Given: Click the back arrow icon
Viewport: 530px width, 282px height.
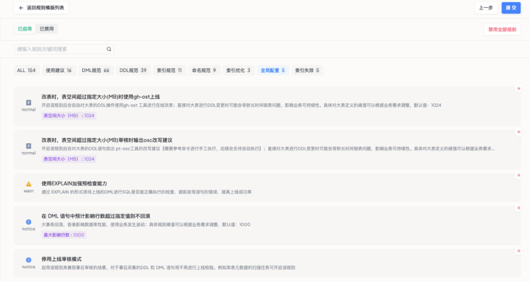Looking at the screenshot, I should click(x=21, y=8).
